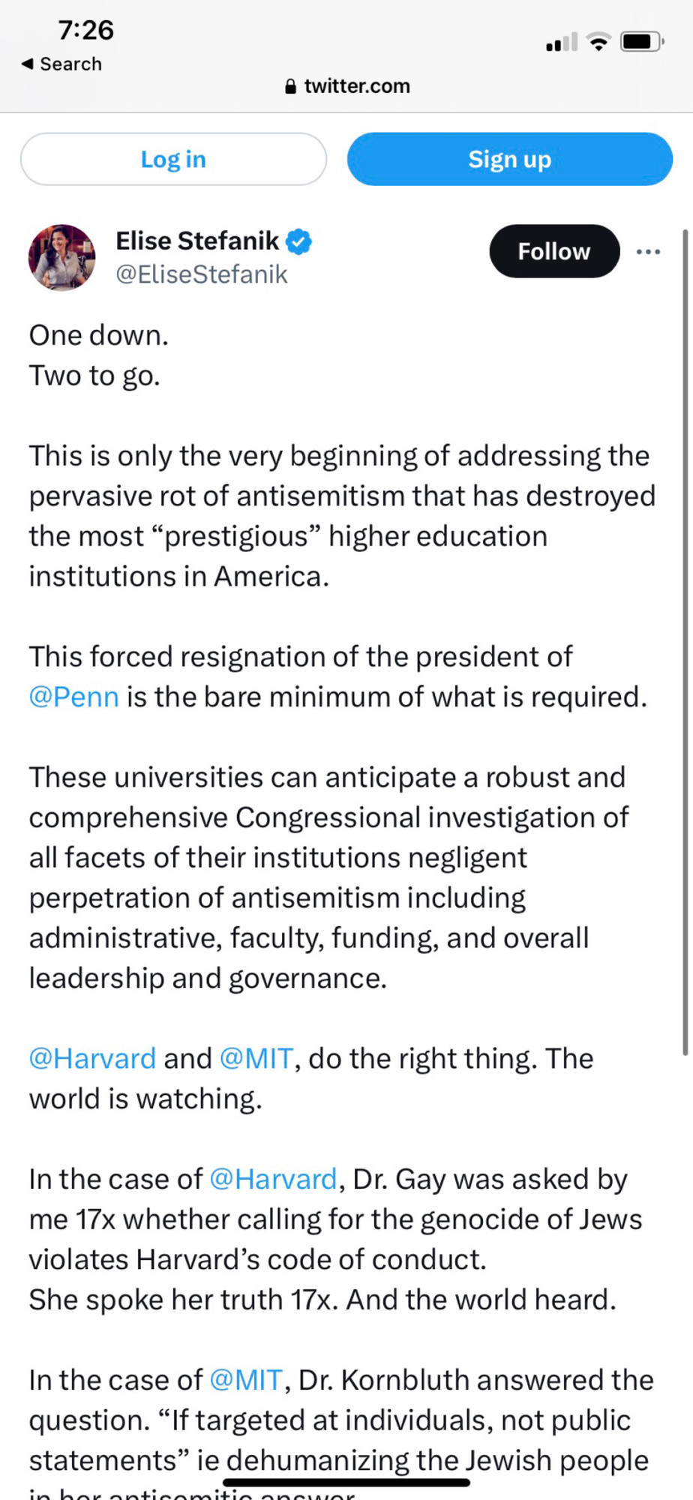Click the Log in button

173,159
